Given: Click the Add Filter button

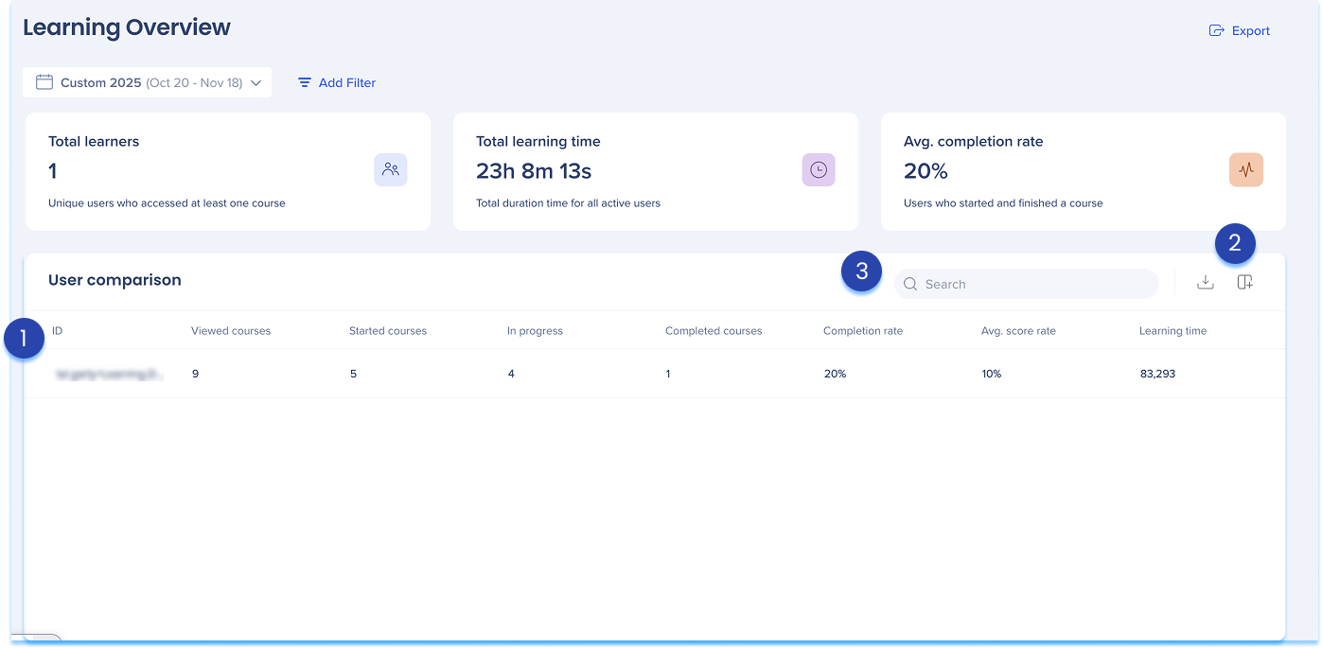Looking at the screenshot, I should point(337,83).
